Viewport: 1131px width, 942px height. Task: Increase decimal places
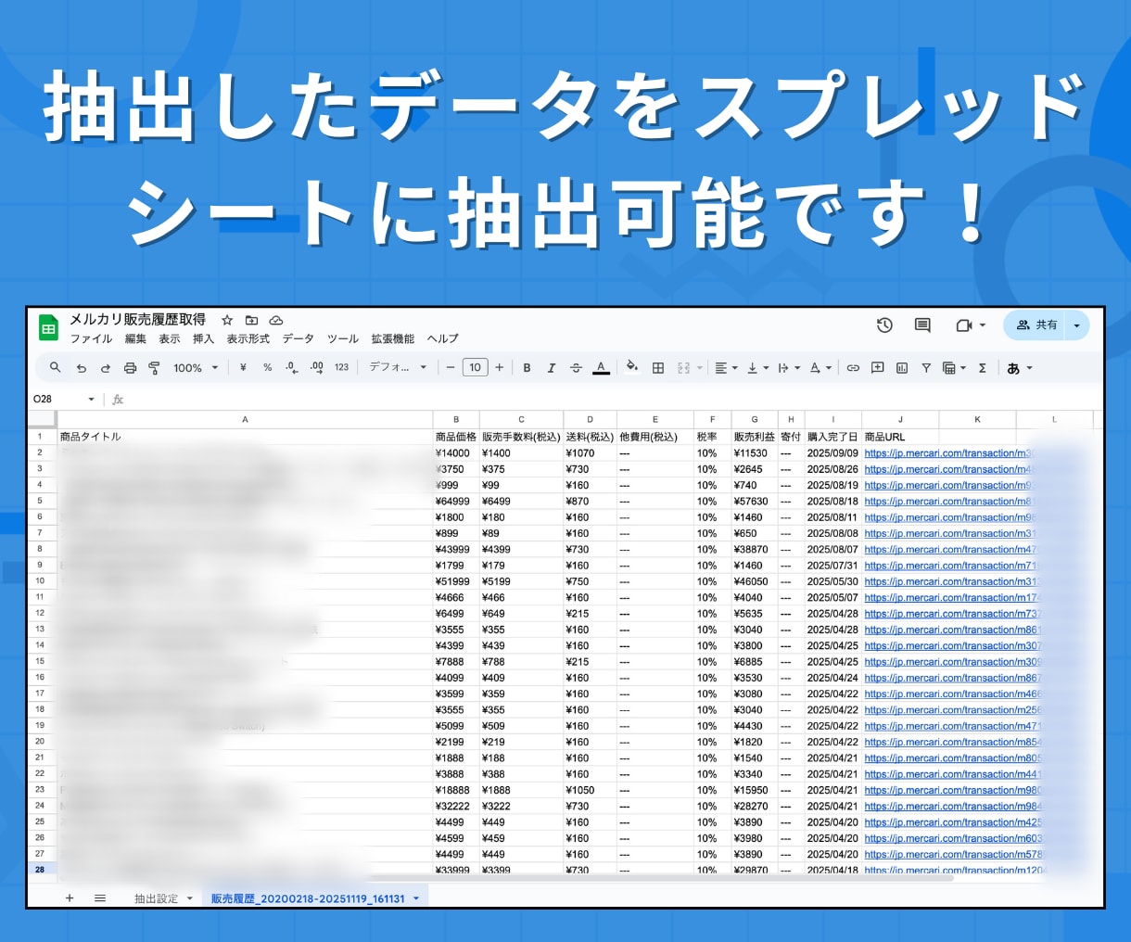pos(317,368)
